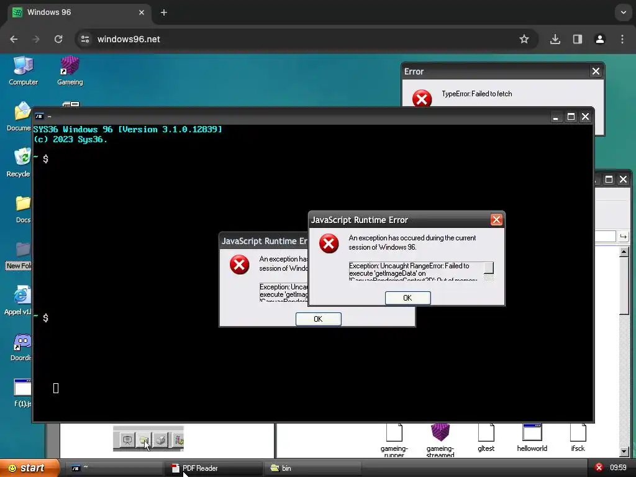This screenshot has height=477, width=636.
Task: Click the Start button
Action: [30, 468]
